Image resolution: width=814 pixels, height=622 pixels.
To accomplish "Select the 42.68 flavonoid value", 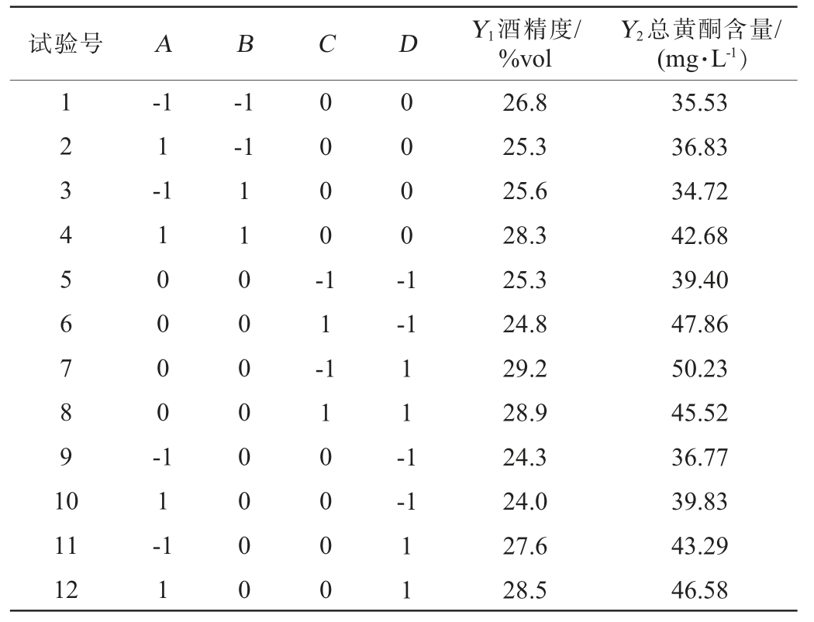I will (700, 235).
